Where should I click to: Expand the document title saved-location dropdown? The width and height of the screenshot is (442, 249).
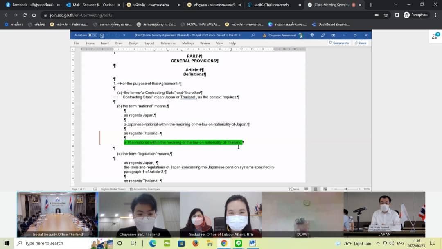pos(240,35)
